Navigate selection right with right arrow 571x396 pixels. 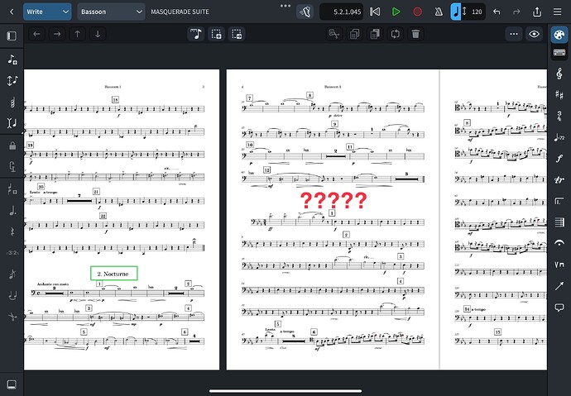(x=57, y=34)
